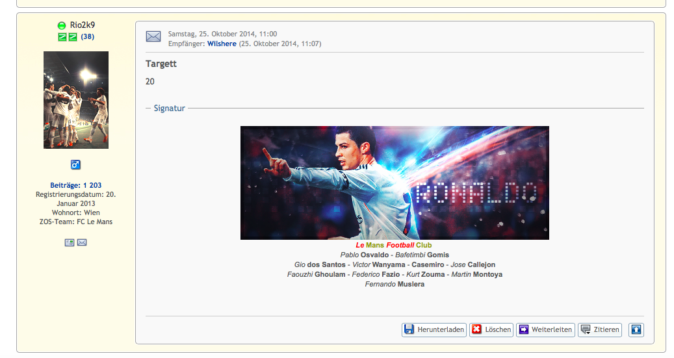The height and width of the screenshot is (358, 674).
Task: Open the (38) reputation count link
Action: click(x=88, y=36)
